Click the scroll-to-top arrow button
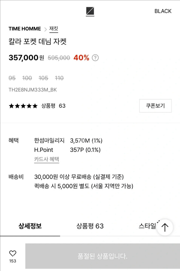The height and width of the screenshot is (271, 180). [x=165, y=227]
